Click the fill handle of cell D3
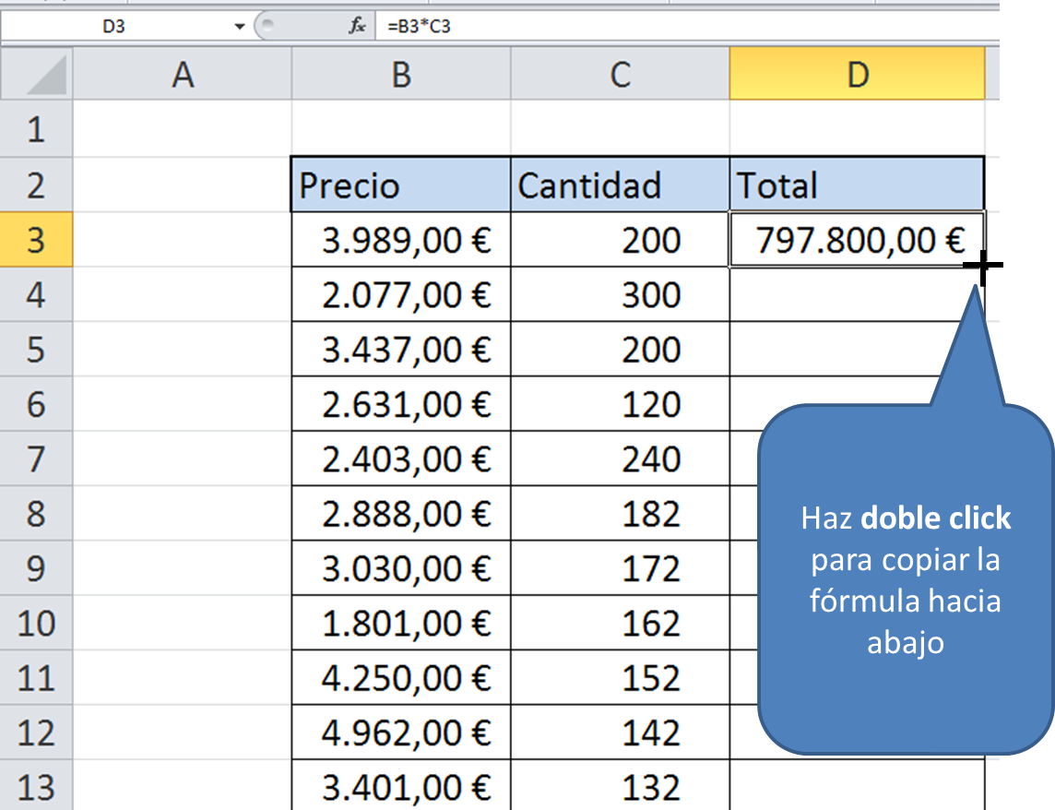This screenshot has width=1055, height=810. click(983, 268)
